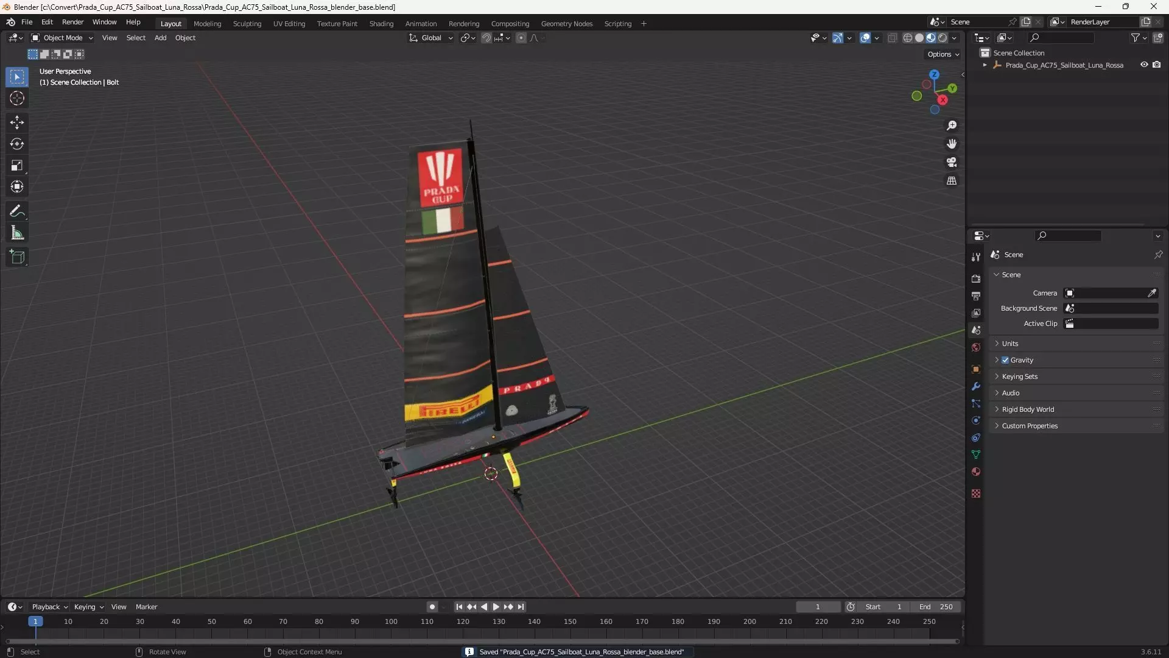The height and width of the screenshot is (658, 1169).
Task: Activate the Cursor tool
Action: click(x=17, y=98)
